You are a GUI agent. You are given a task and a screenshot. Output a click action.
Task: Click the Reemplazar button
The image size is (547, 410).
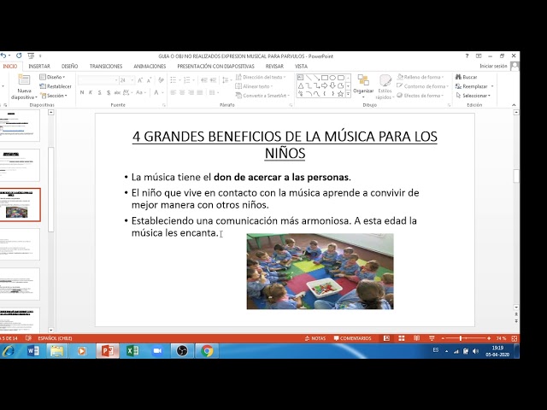(475, 86)
